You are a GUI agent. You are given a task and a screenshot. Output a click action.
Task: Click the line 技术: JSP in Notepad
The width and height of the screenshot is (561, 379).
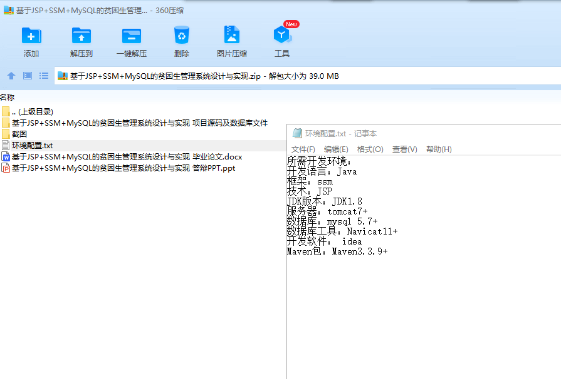[x=310, y=191]
